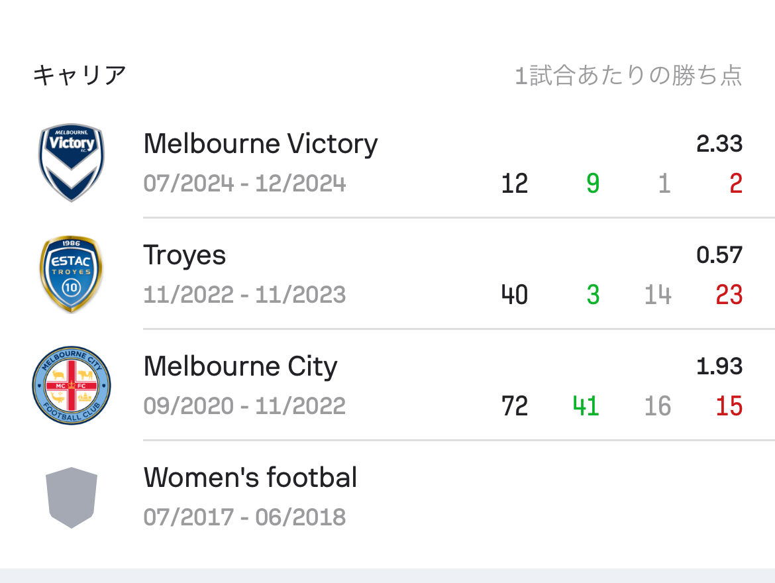Viewport: 775px width, 583px height.
Task: Open the Melbourne Victory team name
Action: [x=260, y=144]
